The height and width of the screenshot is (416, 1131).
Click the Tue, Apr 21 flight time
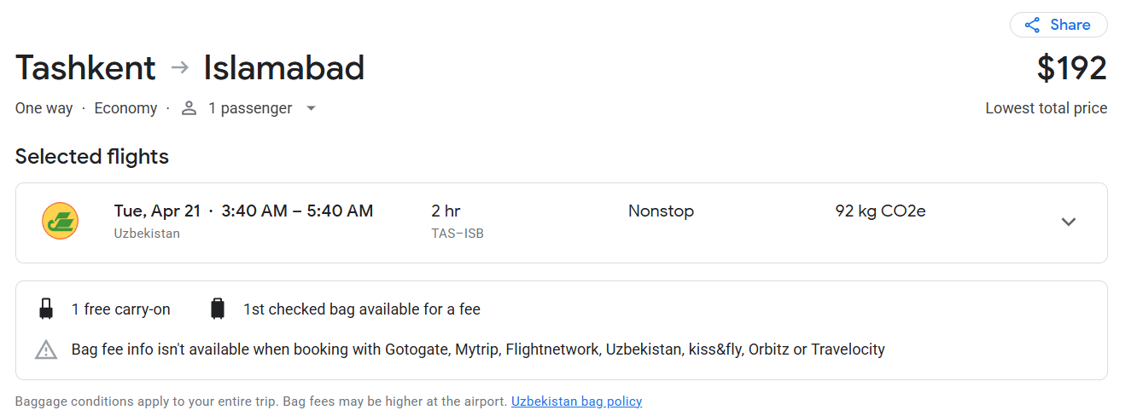point(243,211)
